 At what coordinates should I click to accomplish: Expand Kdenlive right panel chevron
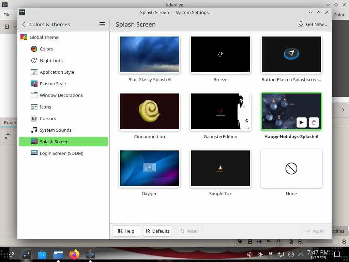pyautogui.click(x=343, y=110)
